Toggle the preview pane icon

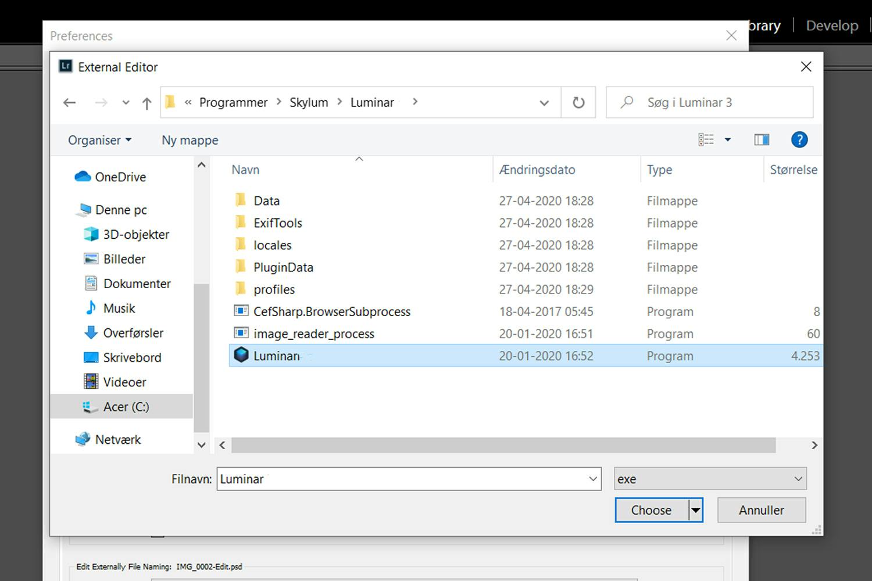pos(762,139)
